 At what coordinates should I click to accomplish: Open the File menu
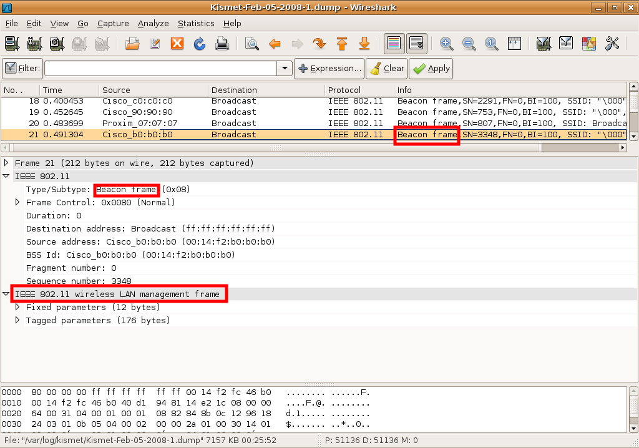[11, 24]
